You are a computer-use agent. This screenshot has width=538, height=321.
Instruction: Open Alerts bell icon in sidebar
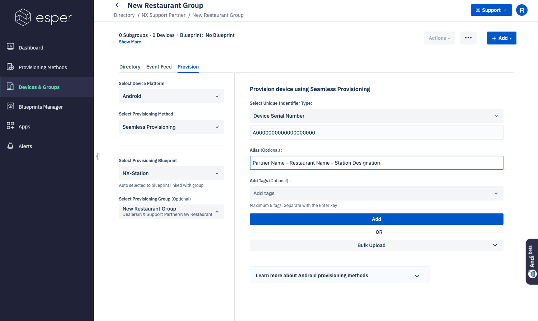tap(10, 146)
